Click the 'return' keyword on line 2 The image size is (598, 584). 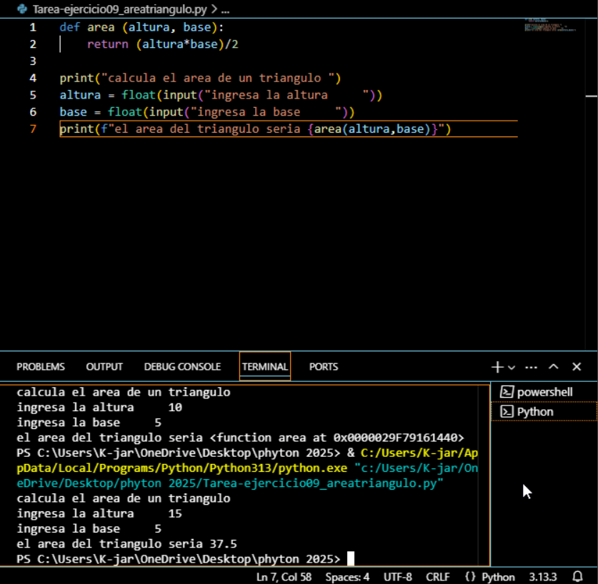(x=108, y=44)
